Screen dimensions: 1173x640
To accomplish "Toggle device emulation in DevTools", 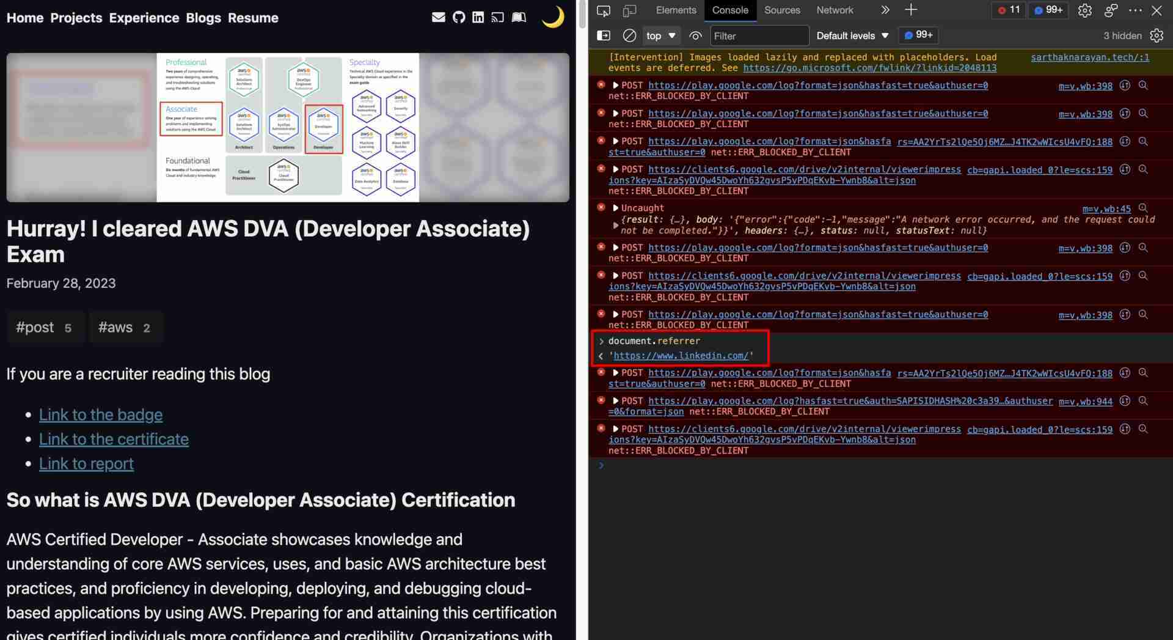I will pos(629,10).
